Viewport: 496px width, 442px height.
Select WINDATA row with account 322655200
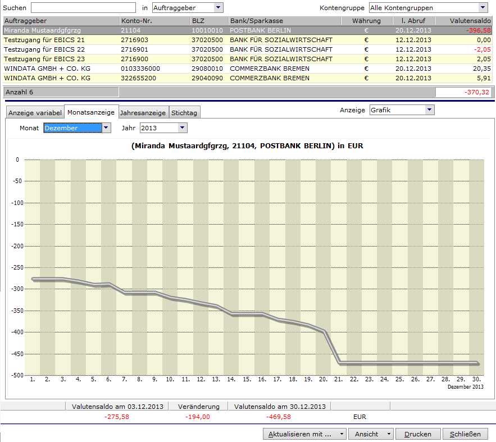[x=247, y=78]
